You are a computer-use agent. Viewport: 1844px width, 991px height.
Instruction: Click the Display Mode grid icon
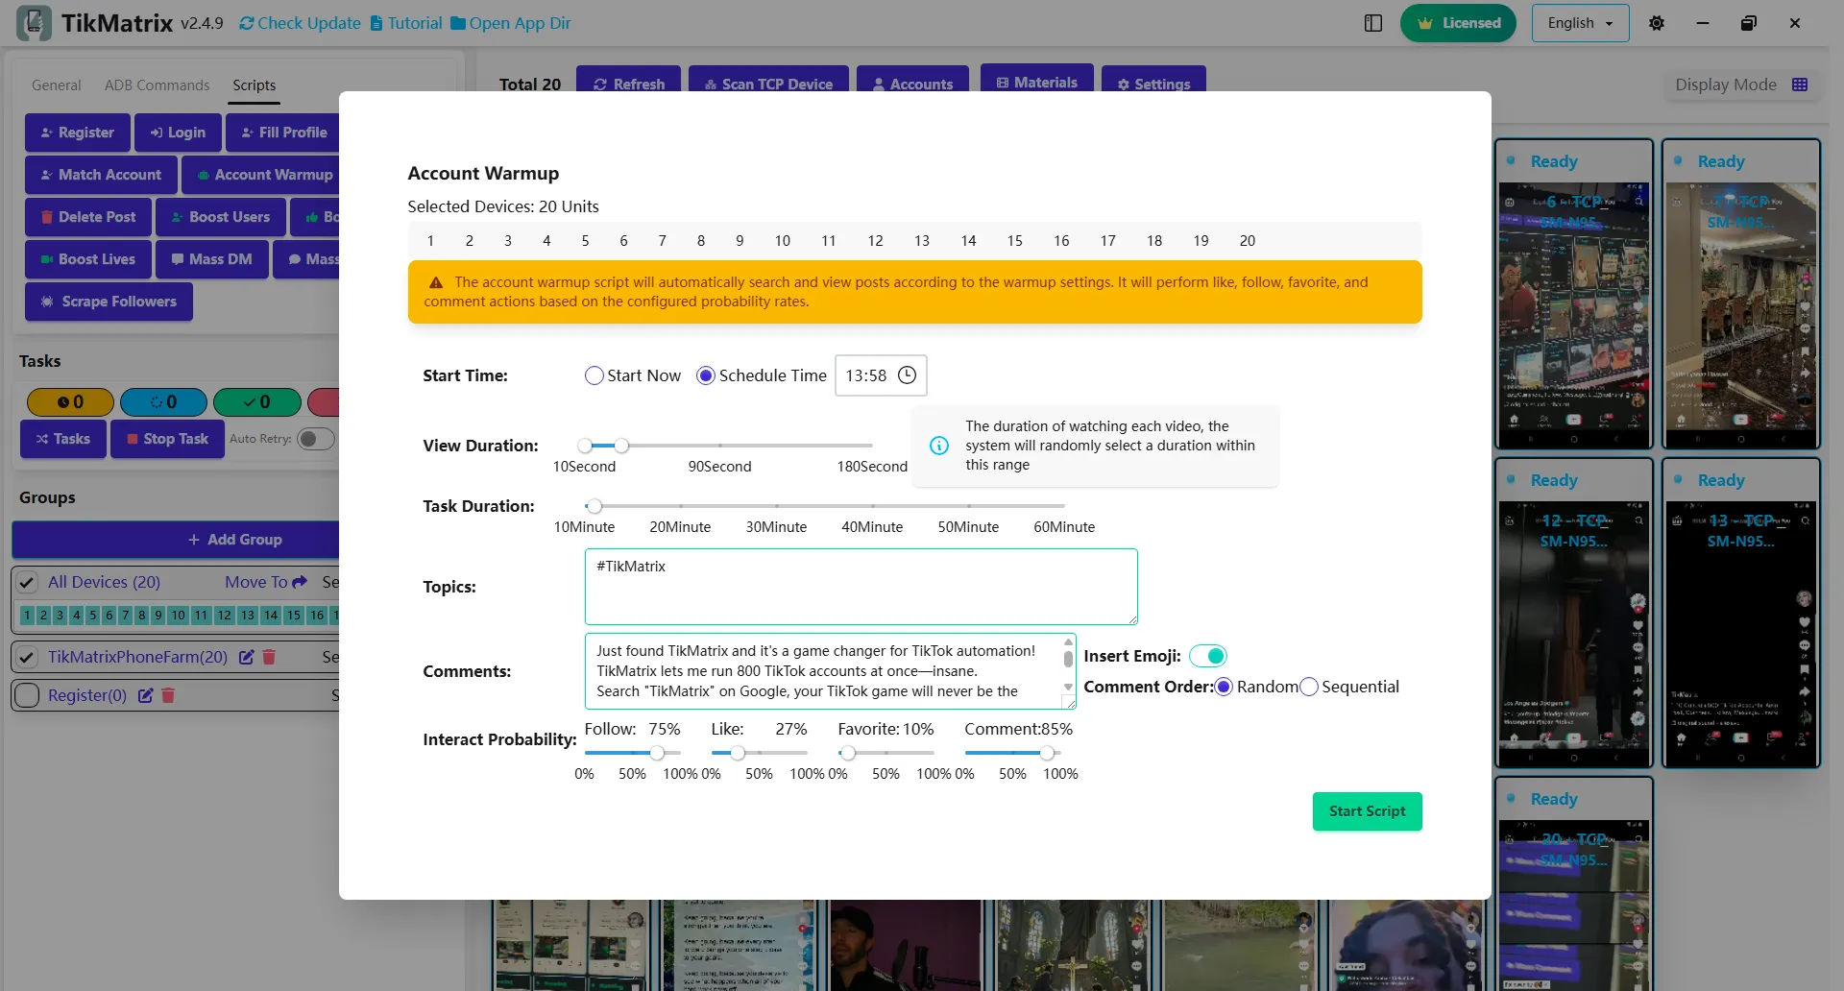click(x=1801, y=85)
